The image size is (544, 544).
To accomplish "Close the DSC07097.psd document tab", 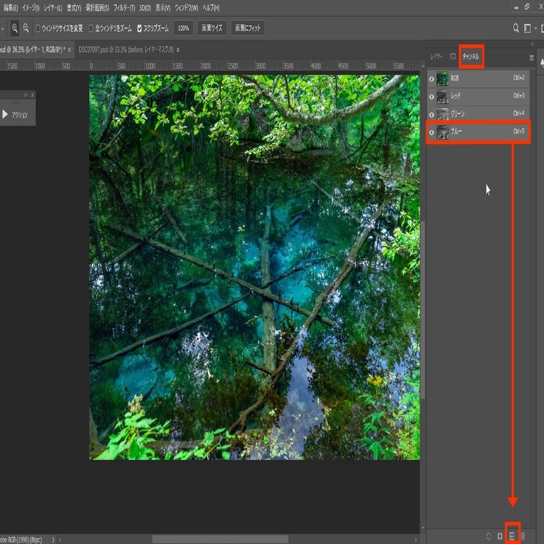I will [x=178, y=50].
